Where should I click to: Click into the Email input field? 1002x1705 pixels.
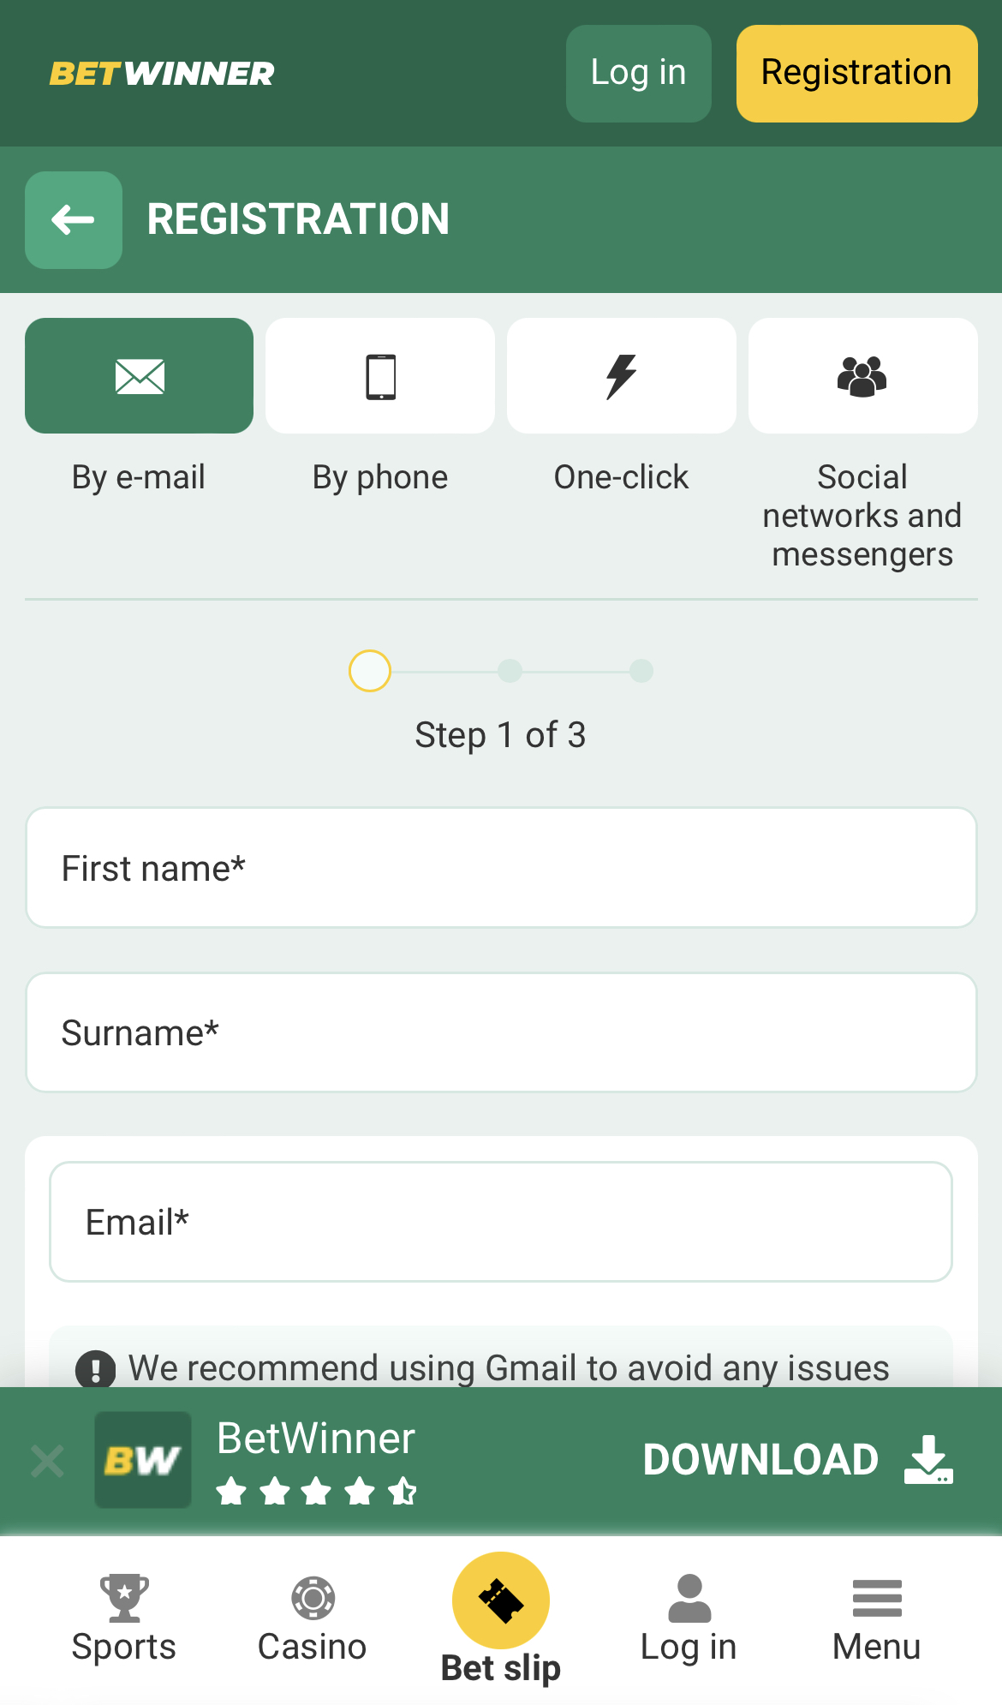click(501, 1222)
